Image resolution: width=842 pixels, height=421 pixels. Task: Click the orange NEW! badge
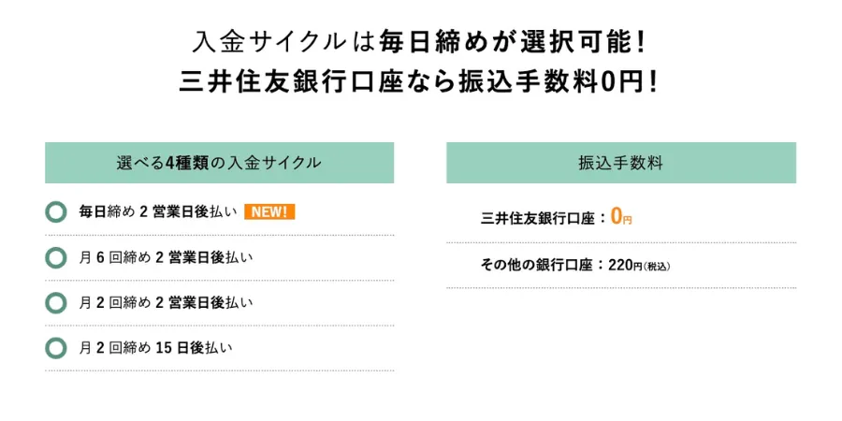click(269, 211)
